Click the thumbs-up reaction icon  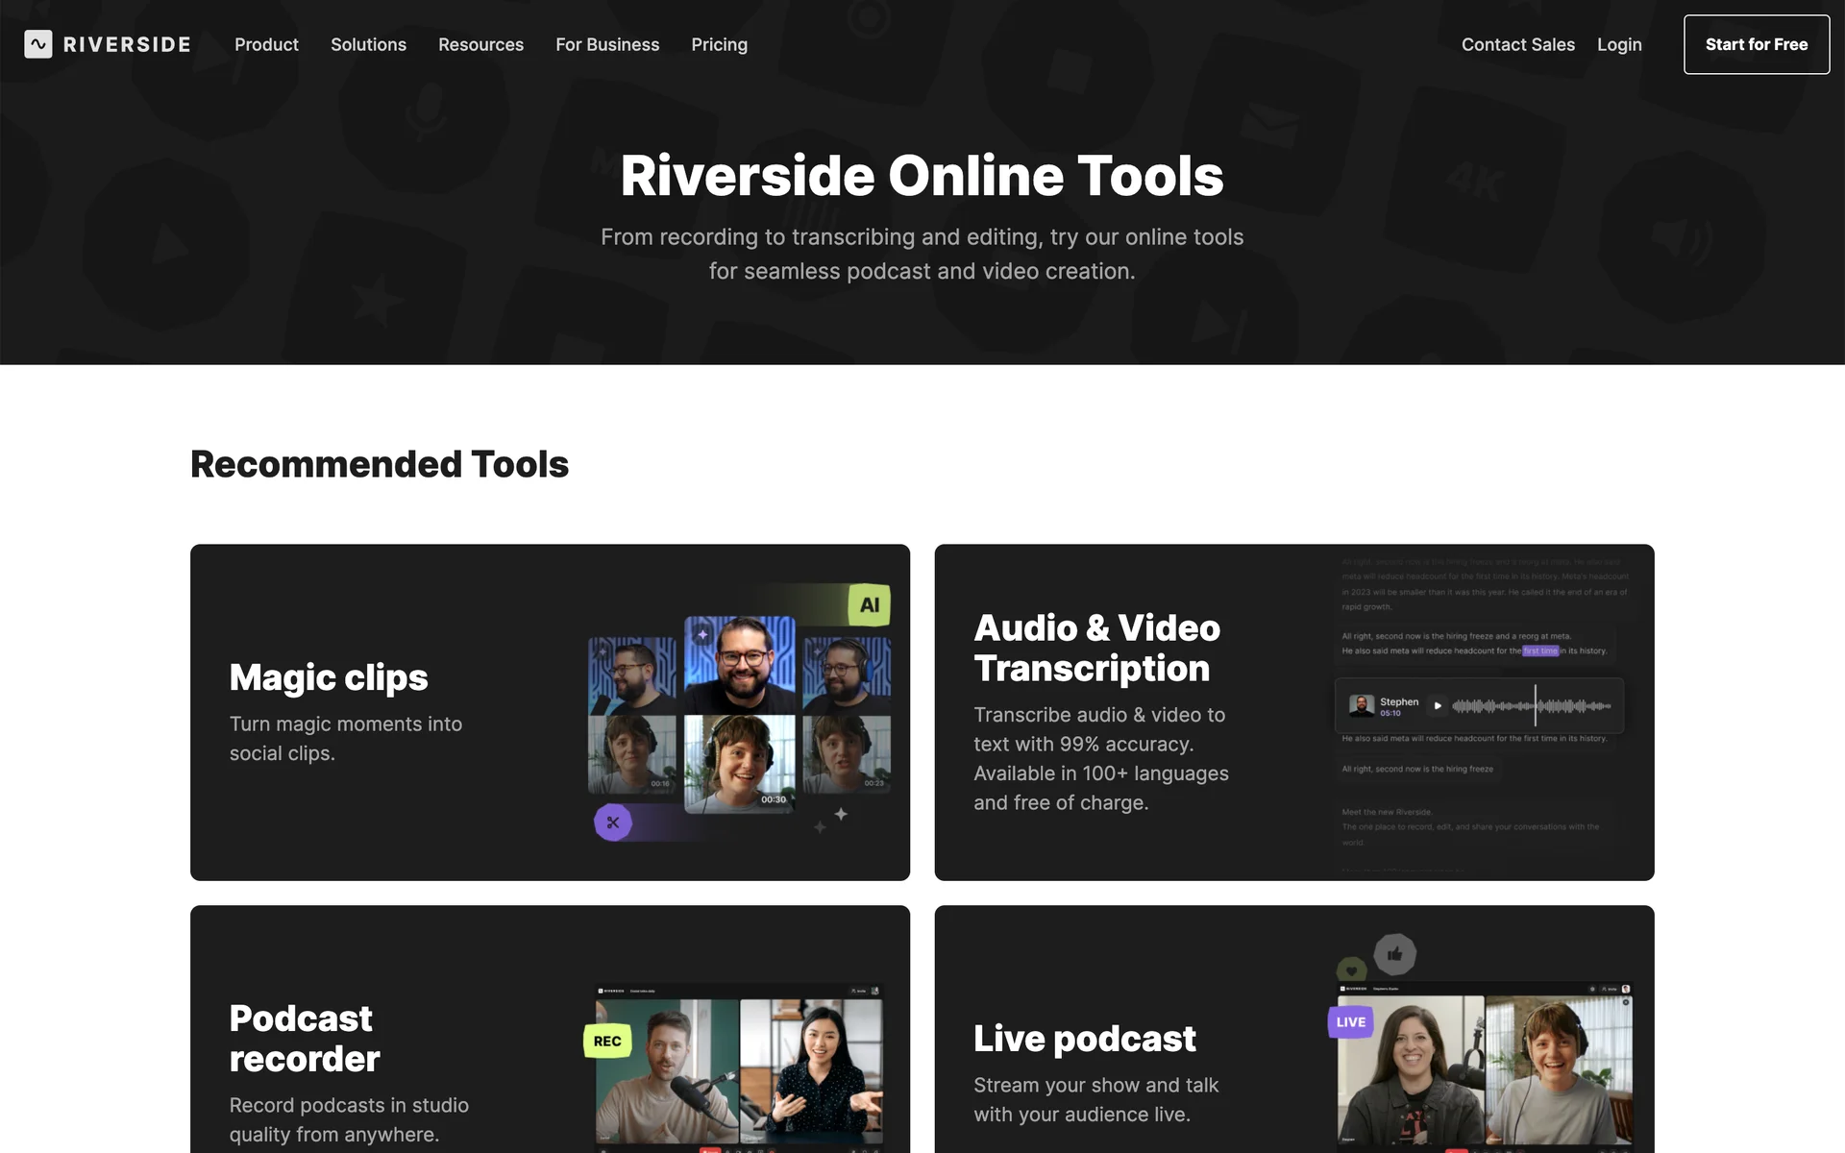tap(1394, 954)
